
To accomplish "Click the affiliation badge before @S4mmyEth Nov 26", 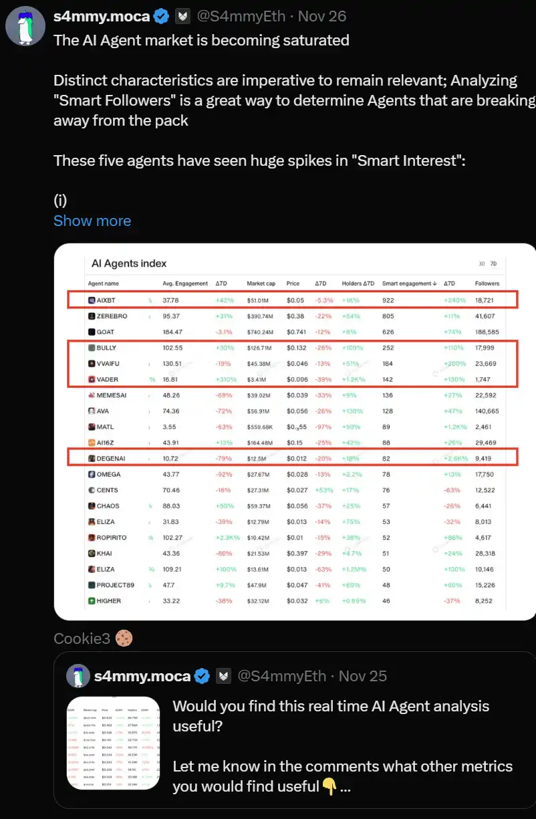I will coord(183,16).
